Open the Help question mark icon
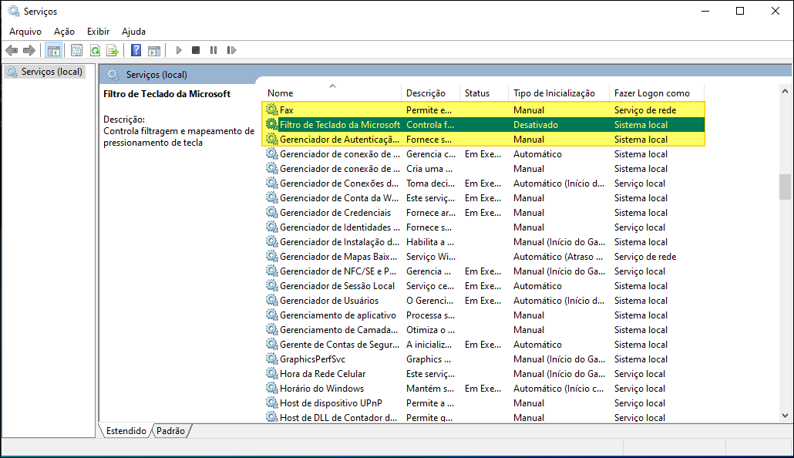The height and width of the screenshot is (458, 794). (x=136, y=50)
